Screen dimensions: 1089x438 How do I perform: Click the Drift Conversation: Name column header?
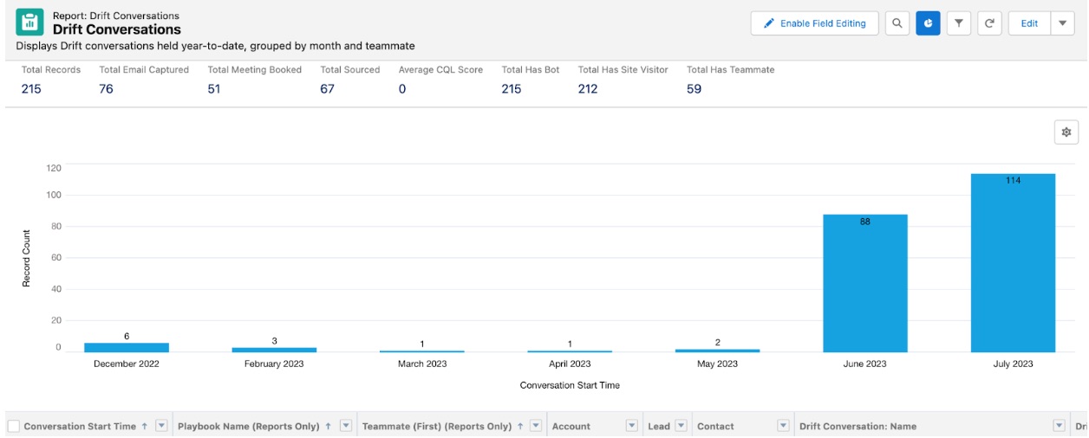[858, 426]
